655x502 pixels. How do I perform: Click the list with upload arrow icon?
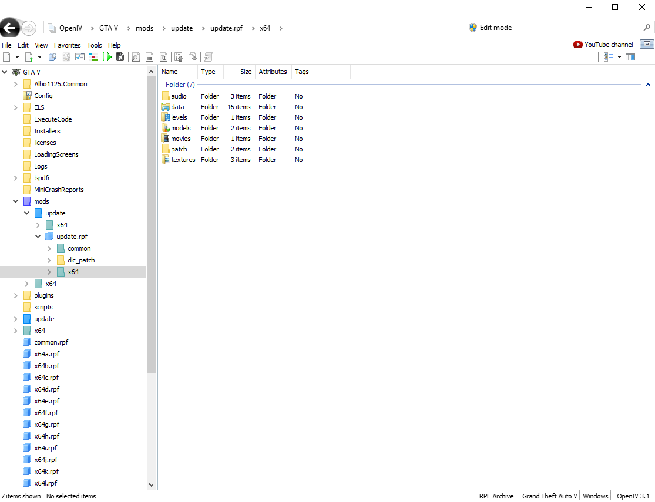[x=179, y=57]
